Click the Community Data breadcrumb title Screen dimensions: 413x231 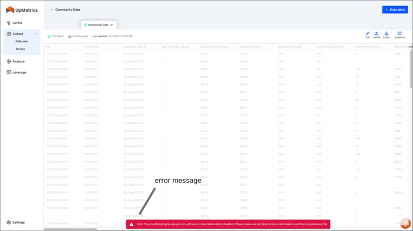pyautogui.click(x=67, y=10)
